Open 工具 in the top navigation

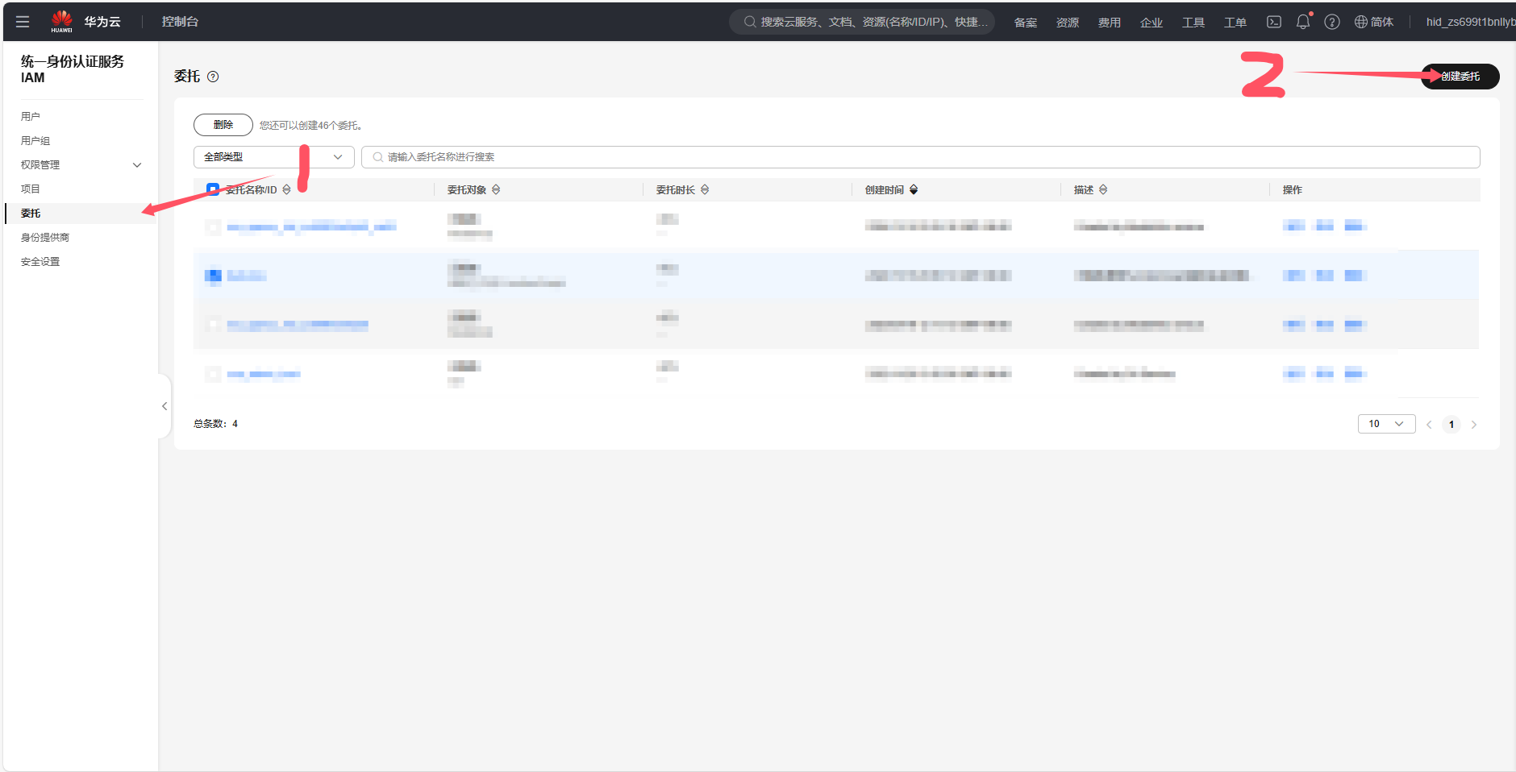(x=1193, y=22)
